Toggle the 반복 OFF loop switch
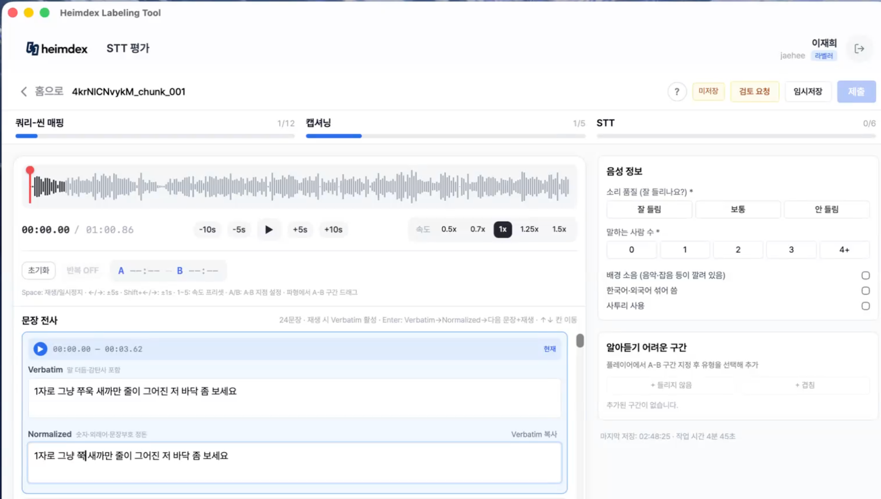The image size is (881, 499). pyautogui.click(x=82, y=270)
